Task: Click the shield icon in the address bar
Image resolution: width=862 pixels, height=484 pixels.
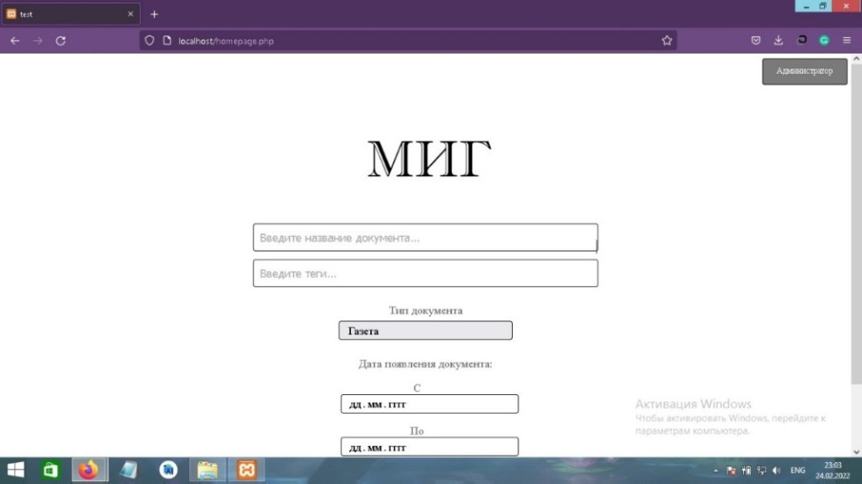Action: pos(150,40)
